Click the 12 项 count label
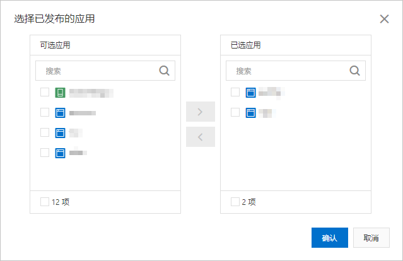403x261 pixels. [x=61, y=202]
